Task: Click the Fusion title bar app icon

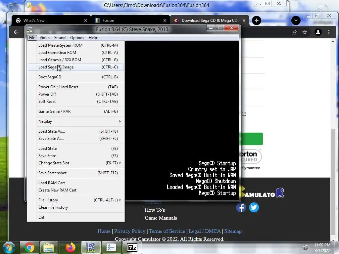Action: coord(29,29)
